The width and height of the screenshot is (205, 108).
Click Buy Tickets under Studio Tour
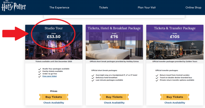(54, 97)
